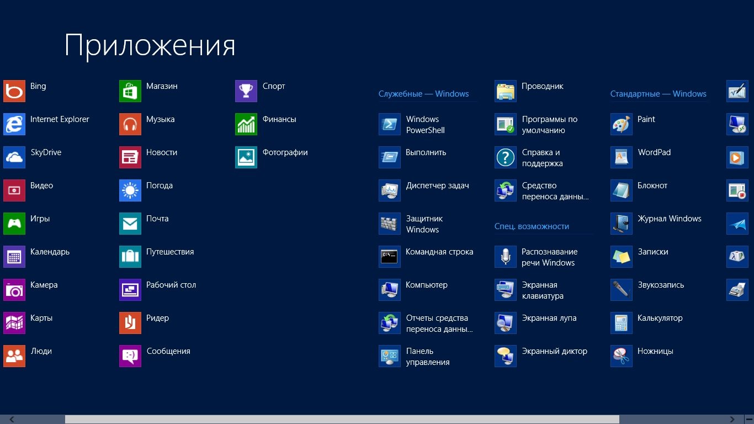Click the Командная строка label text
Screen dimensions: 754x424
439,252
